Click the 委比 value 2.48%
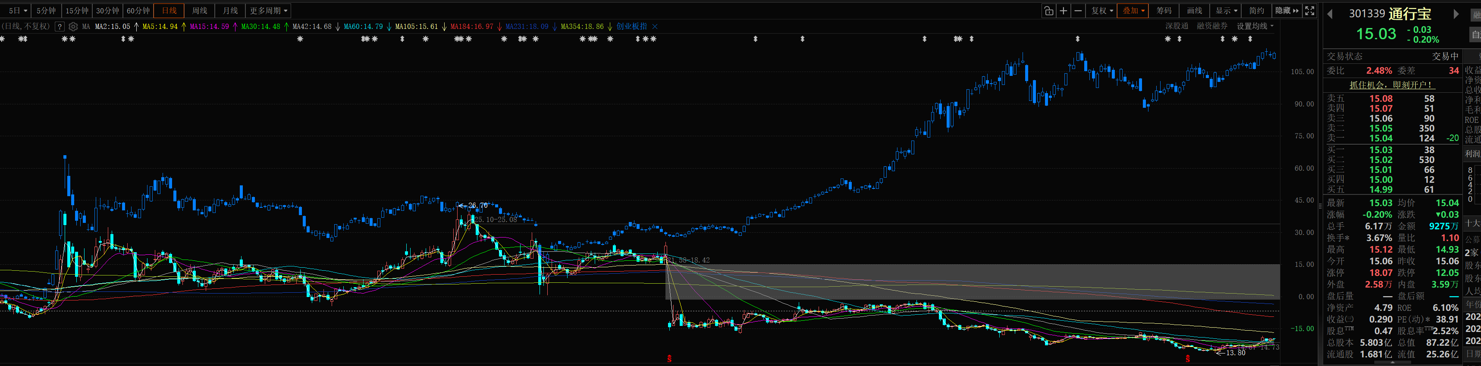The image size is (1481, 366). (x=1379, y=71)
